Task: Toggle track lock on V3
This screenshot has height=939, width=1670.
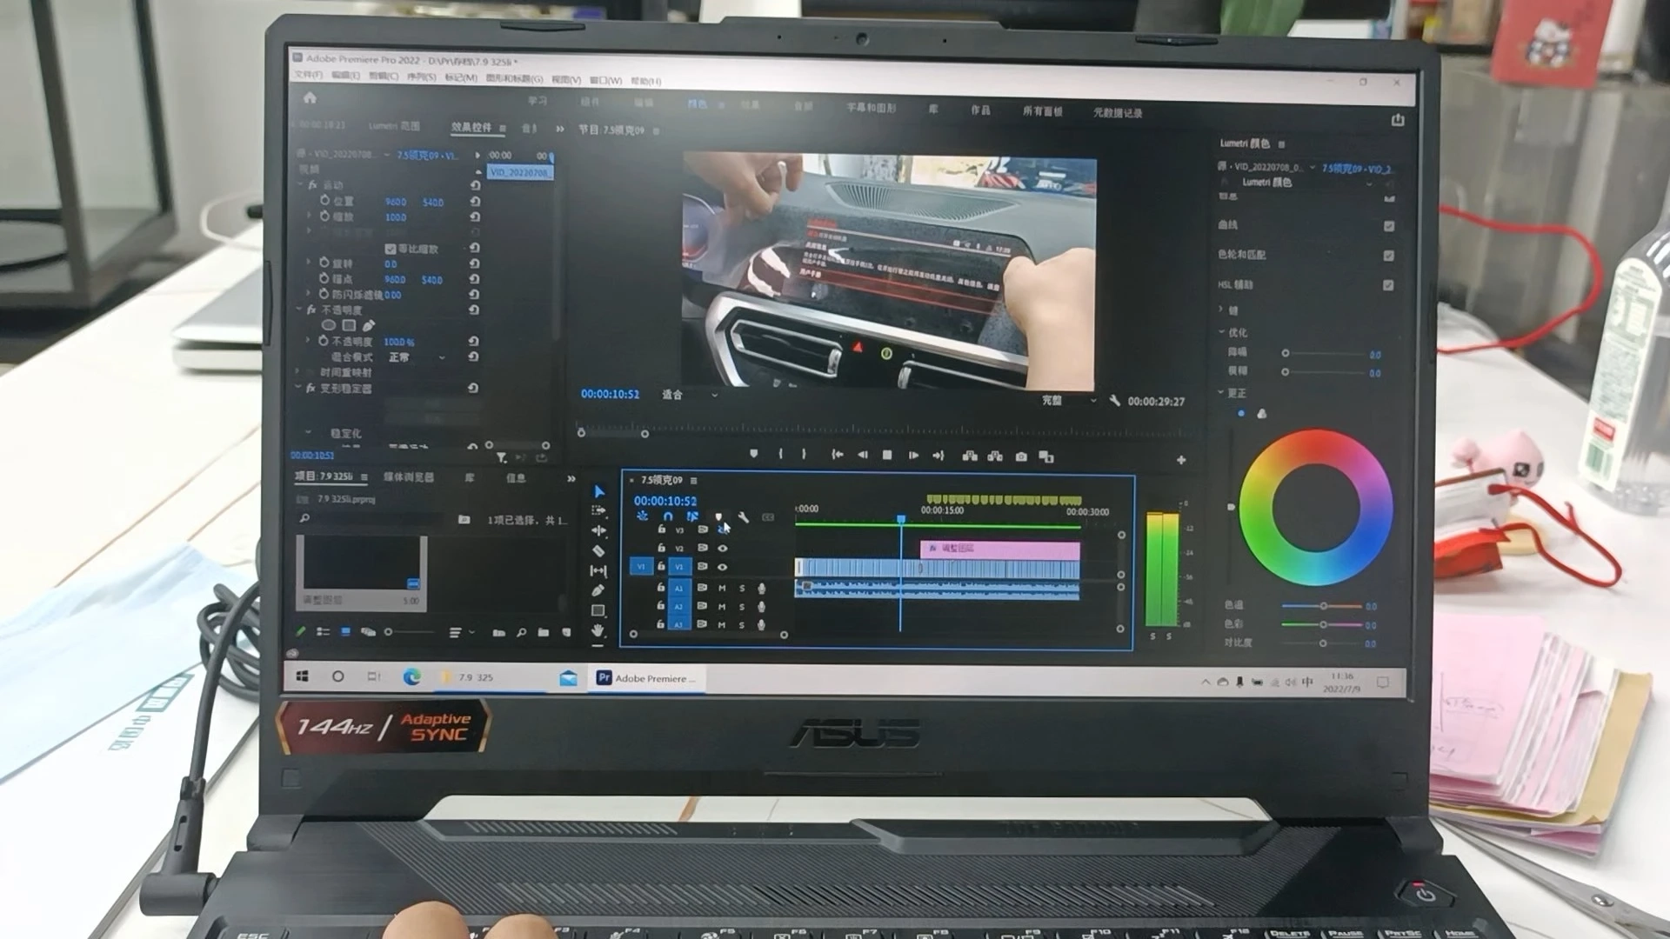Action: tap(661, 529)
